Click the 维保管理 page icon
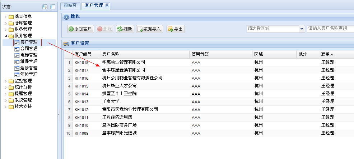Screen dimensions: 354x159 pos(17,61)
